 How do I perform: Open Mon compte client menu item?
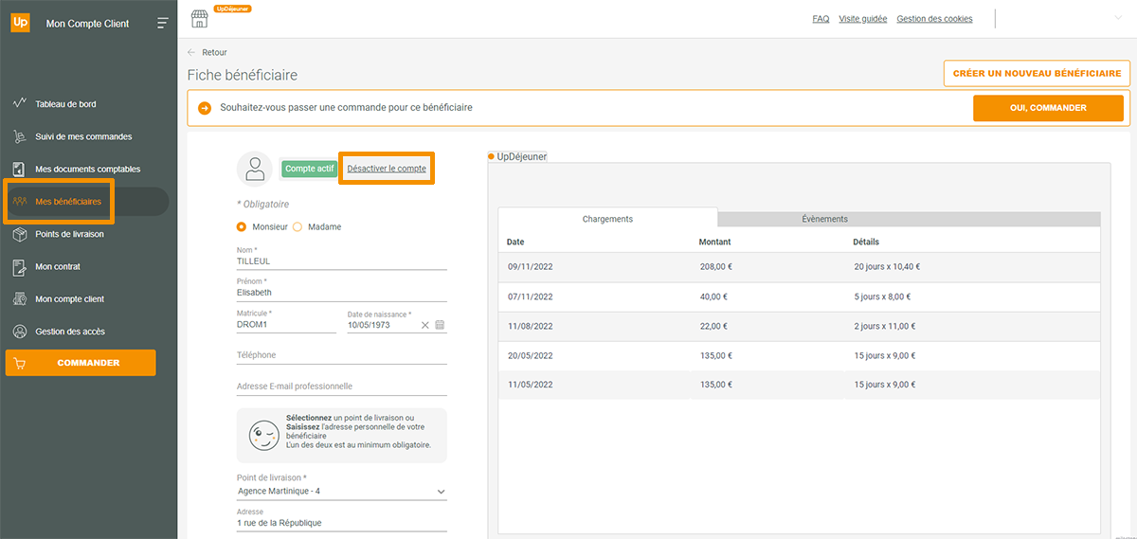click(x=69, y=299)
